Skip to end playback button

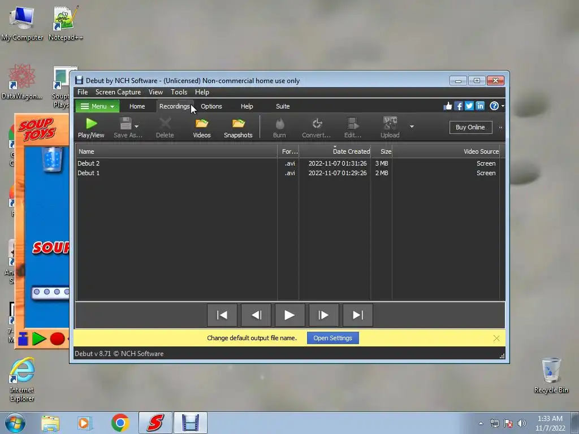[358, 315]
